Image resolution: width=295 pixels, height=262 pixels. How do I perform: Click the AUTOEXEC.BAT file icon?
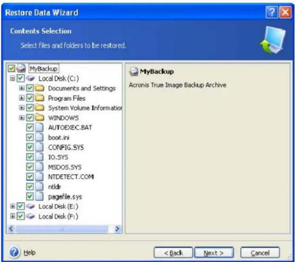tap(39, 127)
